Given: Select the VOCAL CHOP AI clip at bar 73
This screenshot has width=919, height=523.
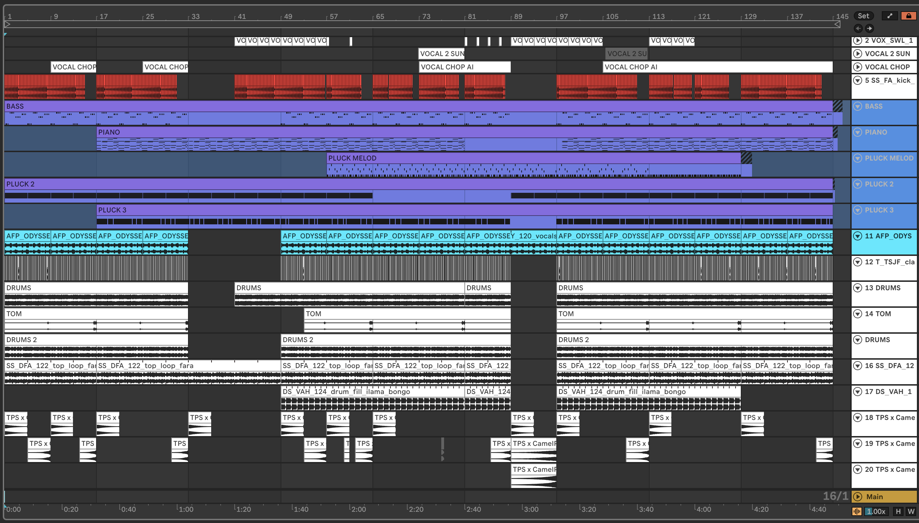Looking at the screenshot, I should click(465, 67).
